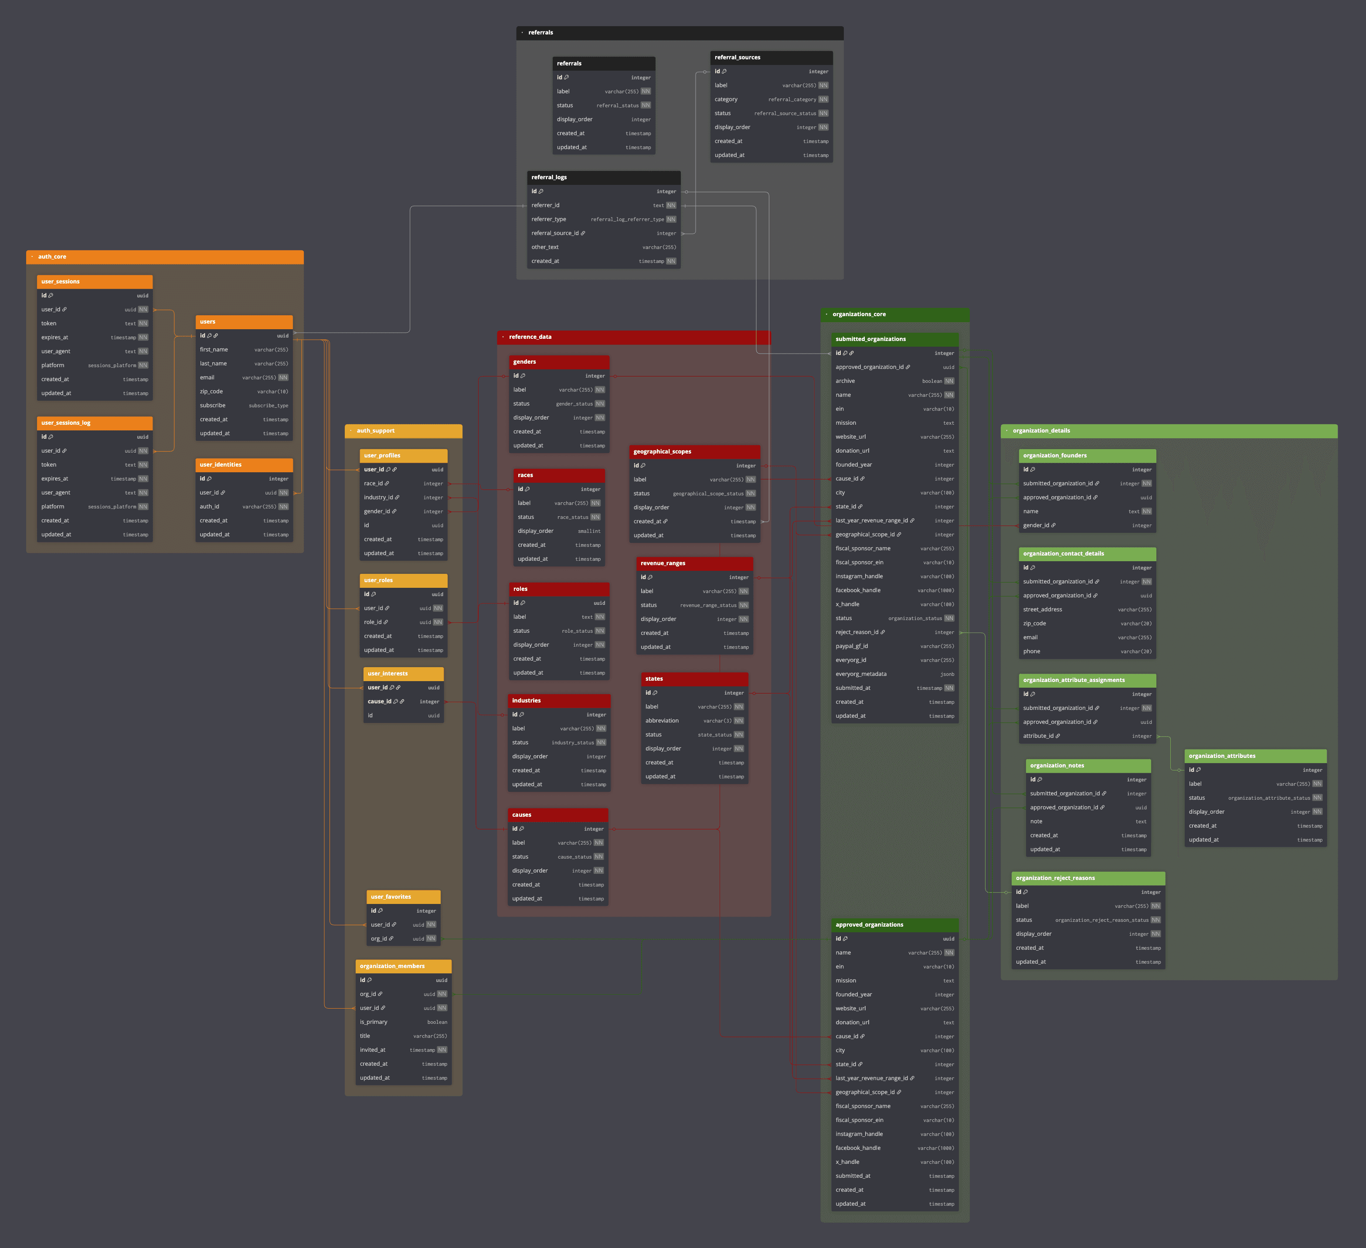Click the NN badge on referral_logs referrer_id

point(671,205)
